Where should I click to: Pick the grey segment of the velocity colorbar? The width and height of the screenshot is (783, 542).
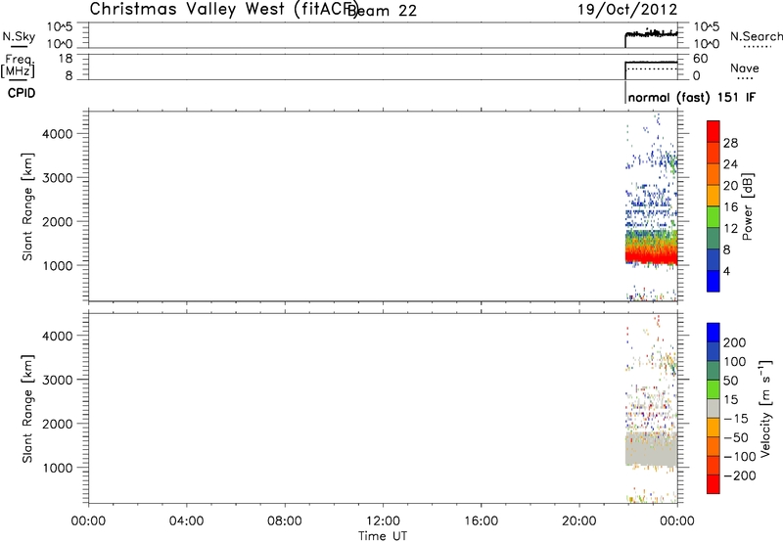(714, 409)
